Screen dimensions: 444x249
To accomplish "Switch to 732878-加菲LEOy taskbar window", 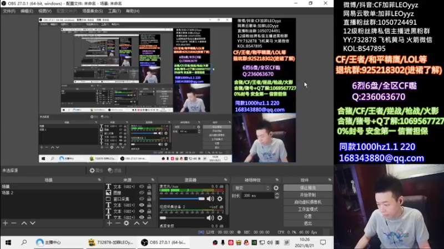I will (x=110, y=242).
